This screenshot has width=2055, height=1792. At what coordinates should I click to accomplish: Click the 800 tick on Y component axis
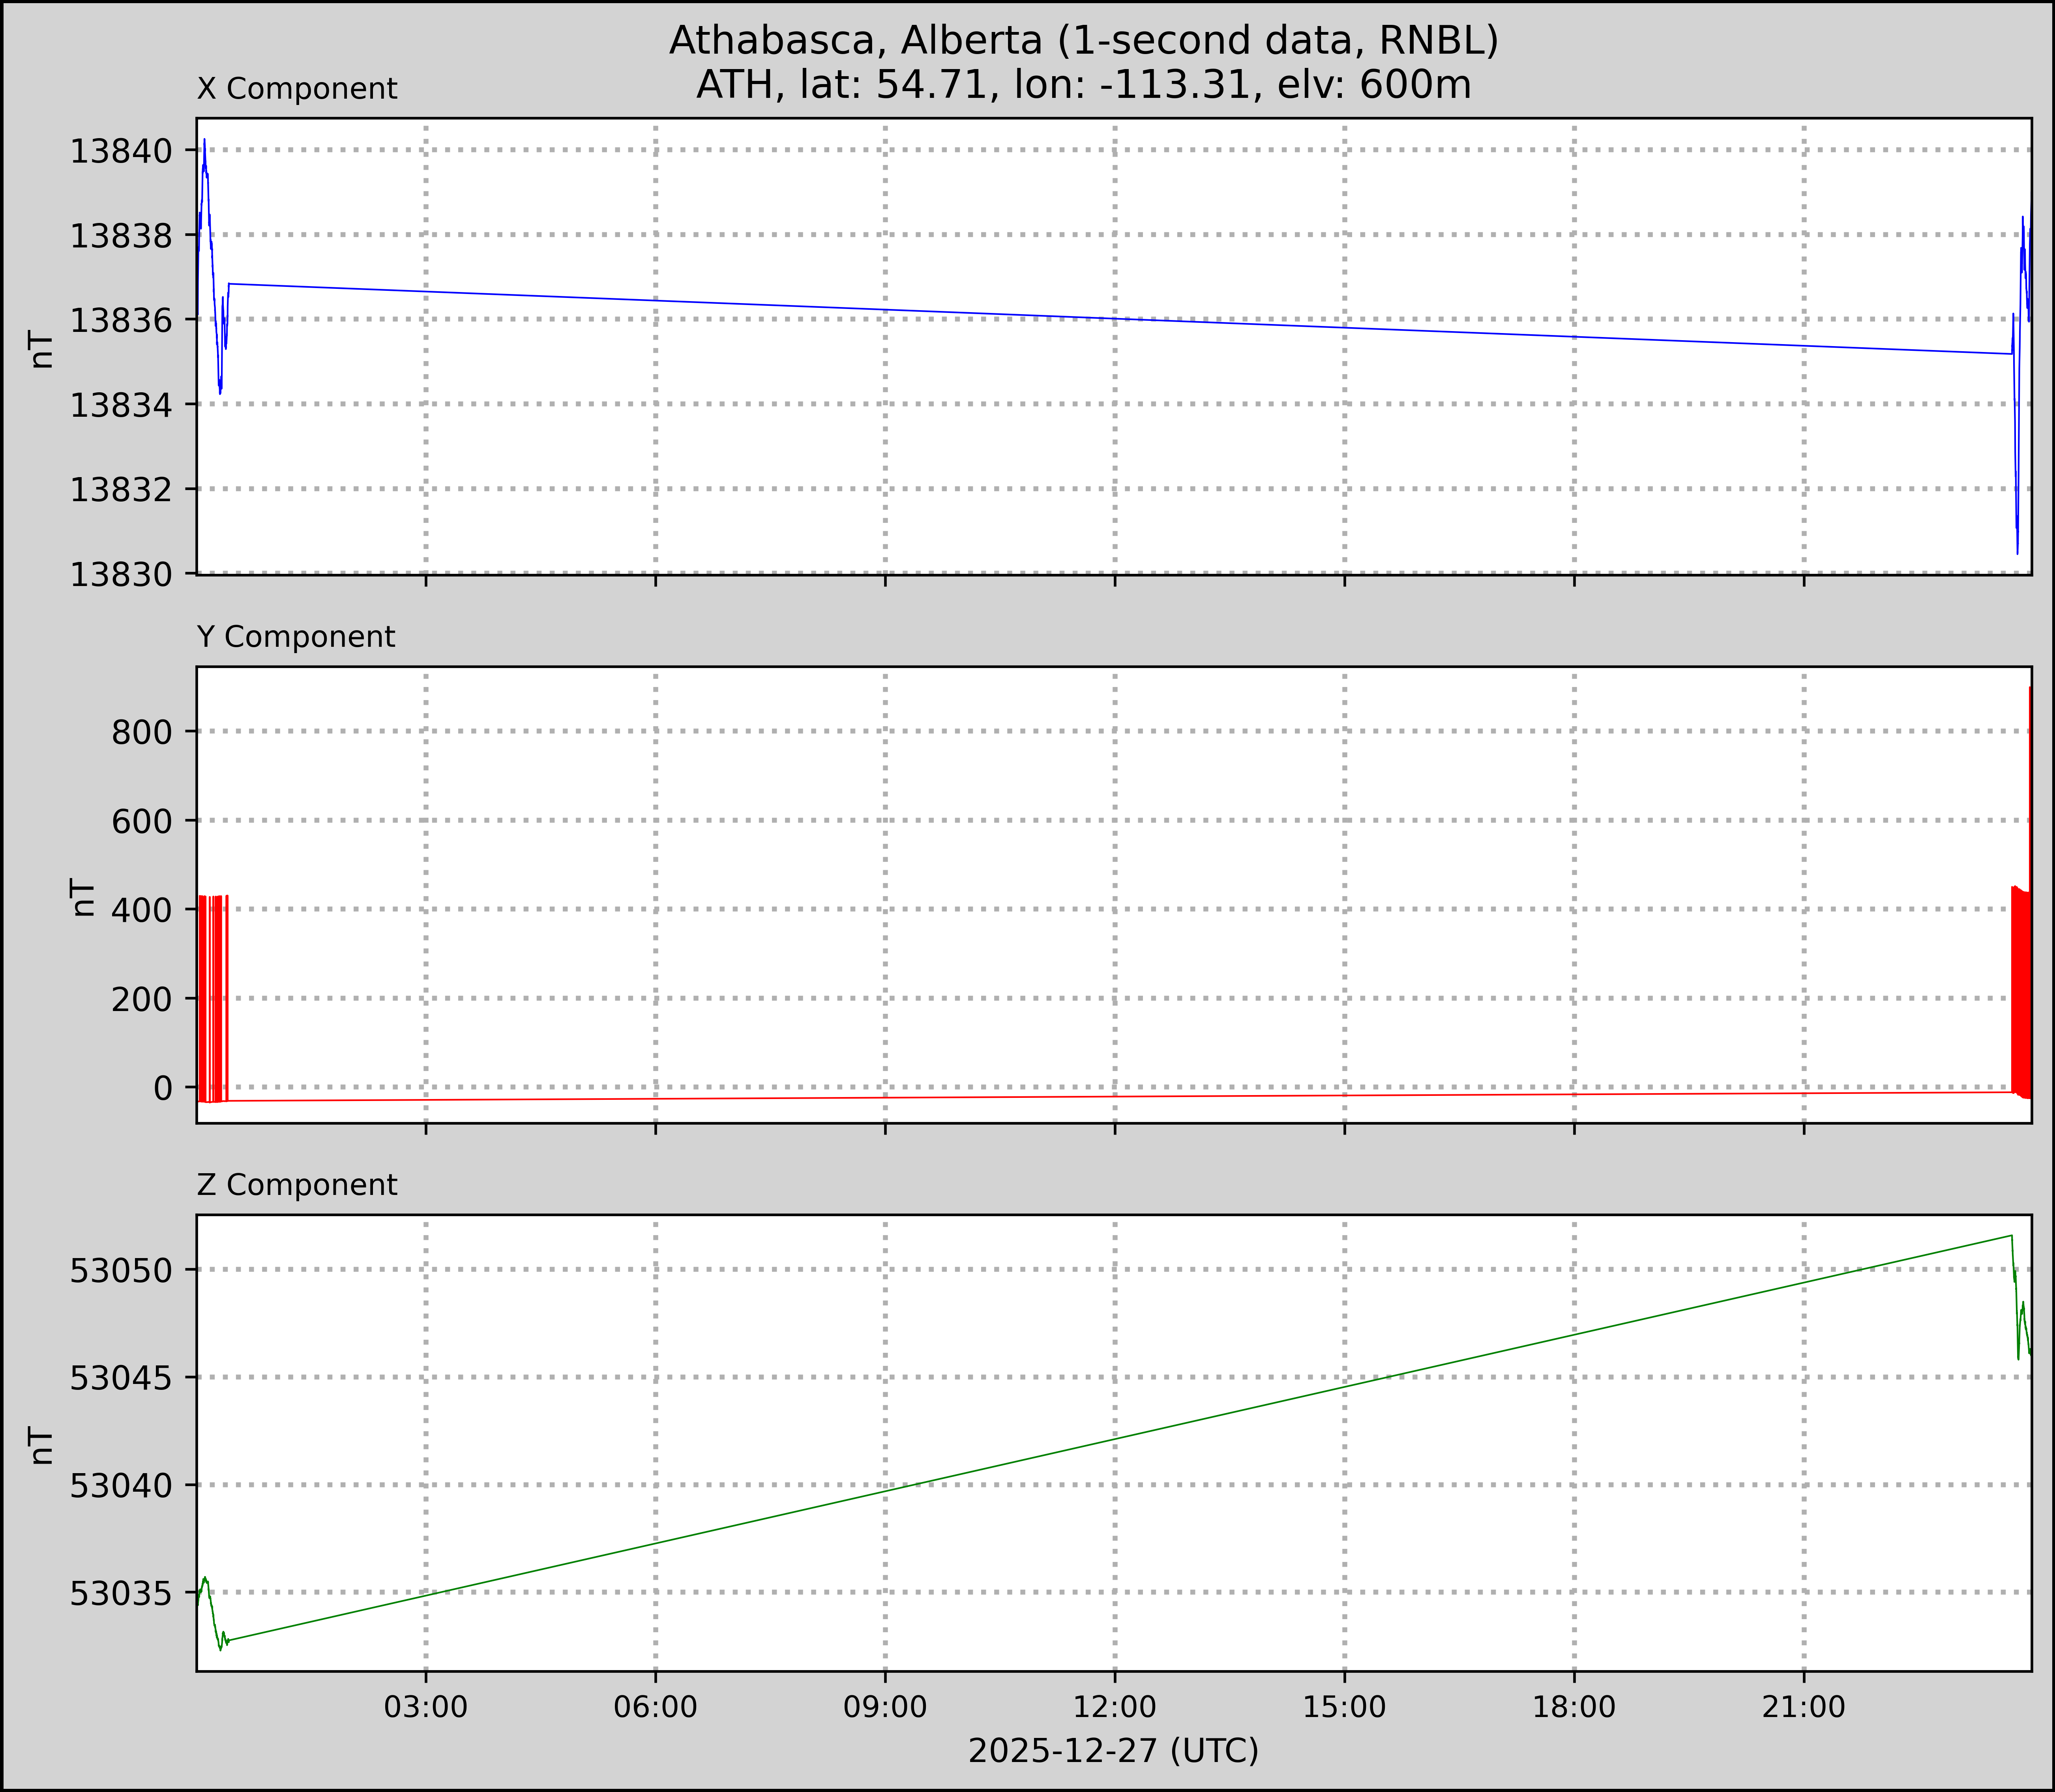(143, 732)
